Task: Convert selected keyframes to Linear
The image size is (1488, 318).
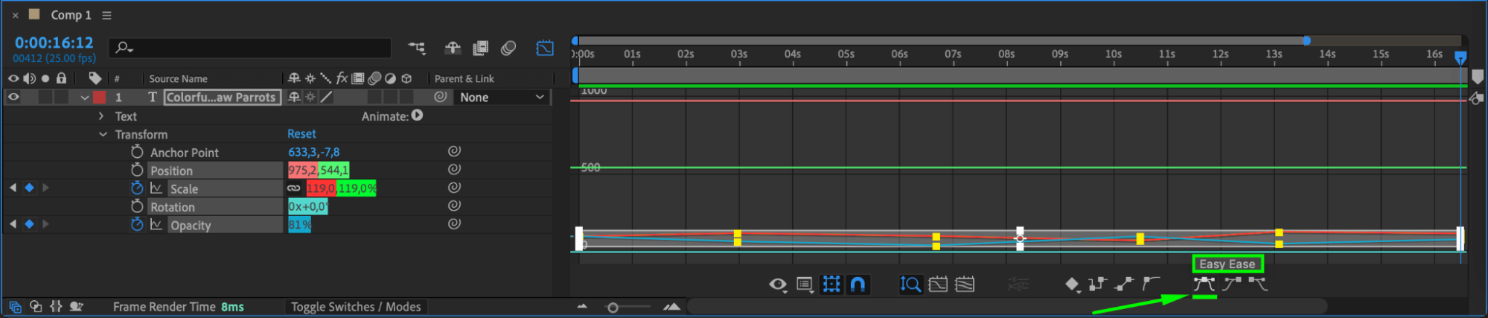Action: (1124, 284)
